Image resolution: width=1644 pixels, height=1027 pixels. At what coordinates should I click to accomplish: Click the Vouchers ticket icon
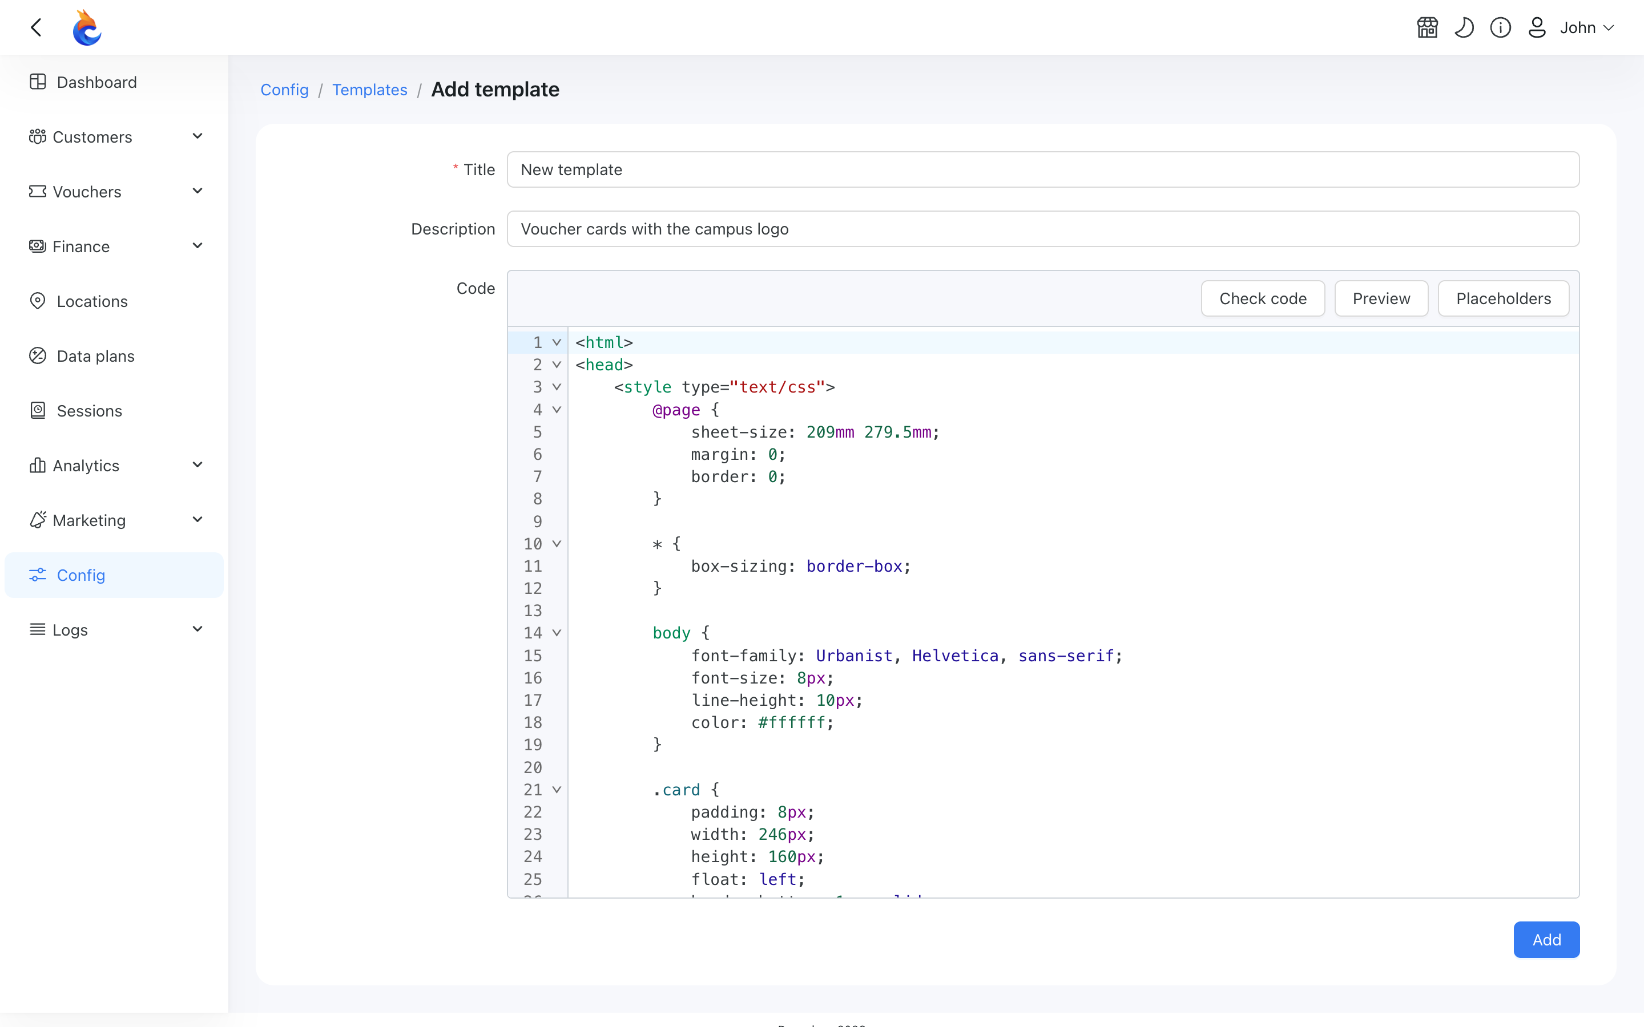[38, 192]
